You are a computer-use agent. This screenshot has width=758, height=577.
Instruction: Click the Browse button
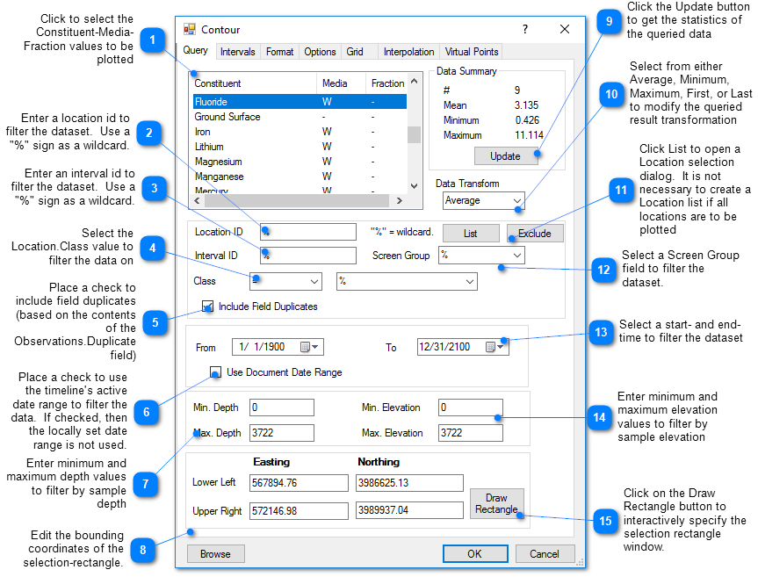coord(215,553)
